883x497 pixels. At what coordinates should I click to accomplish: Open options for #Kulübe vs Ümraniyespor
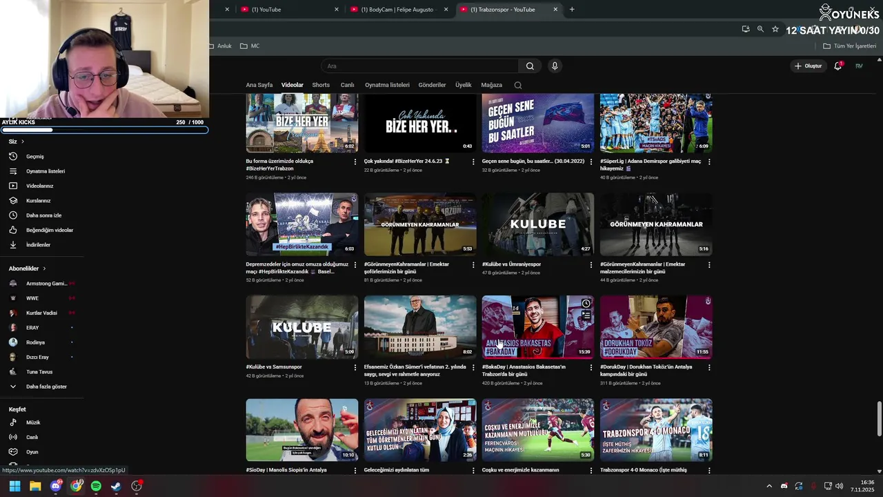pos(591,264)
